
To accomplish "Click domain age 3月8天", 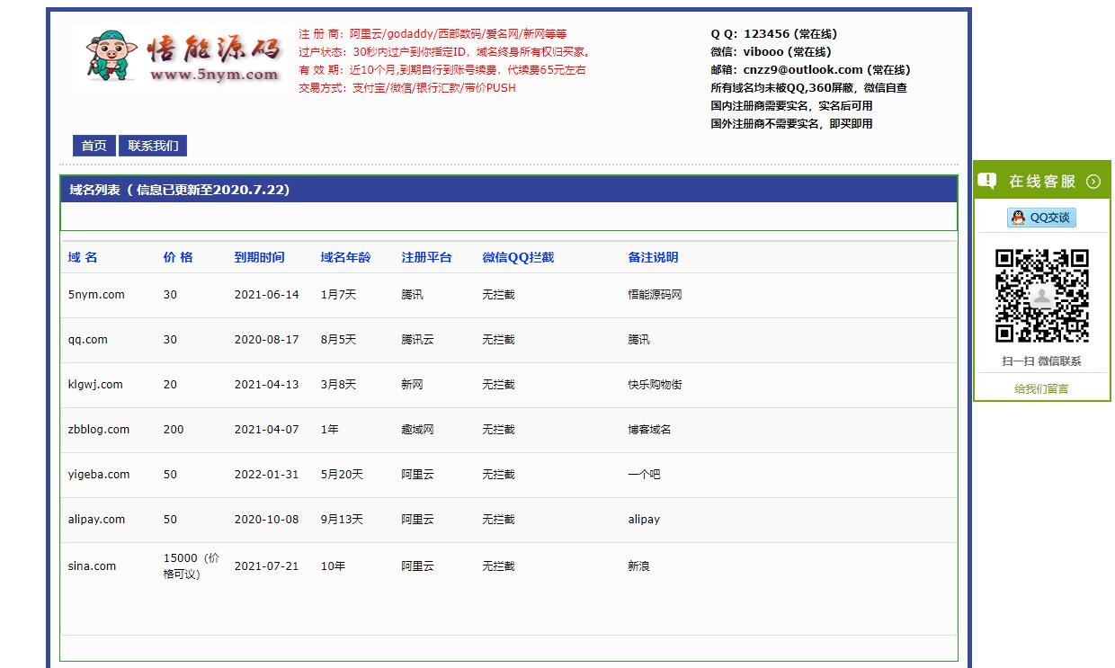I will (x=338, y=385).
